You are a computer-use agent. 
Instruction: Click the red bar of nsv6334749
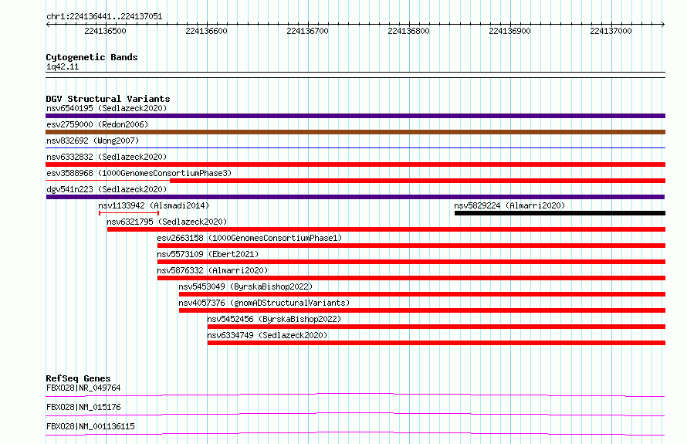[x=436, y=343]
